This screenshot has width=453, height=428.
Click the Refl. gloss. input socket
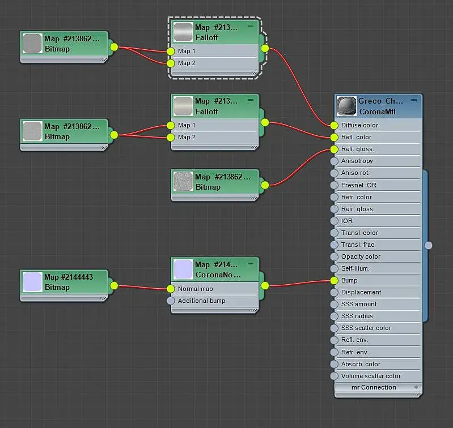click(335, 149)
